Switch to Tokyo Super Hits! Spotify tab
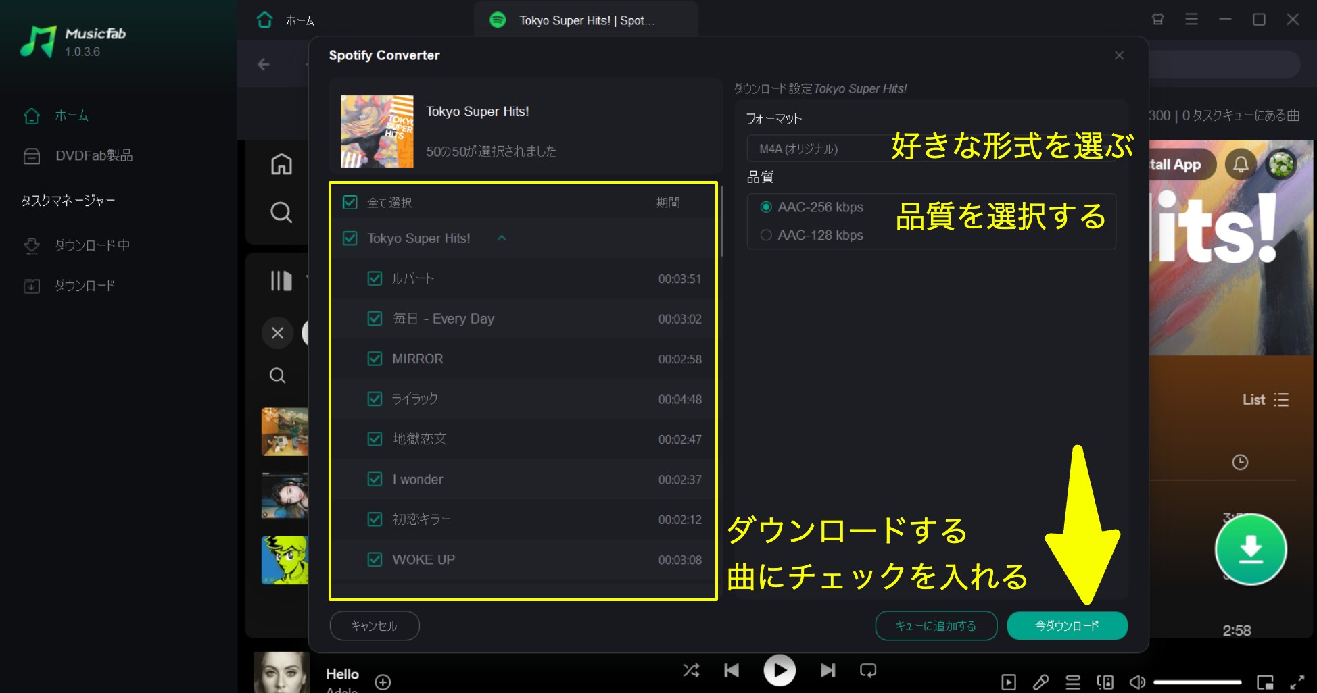The height and width of the screenshot is (693, 1317). tap(585, 20)
